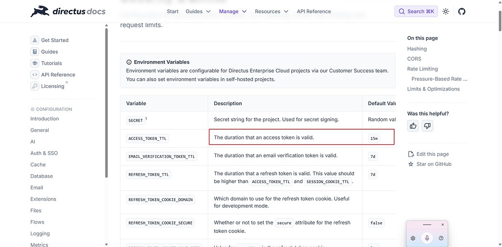
Task: Close the floating voice widget
Action: [x=443, y=225]
